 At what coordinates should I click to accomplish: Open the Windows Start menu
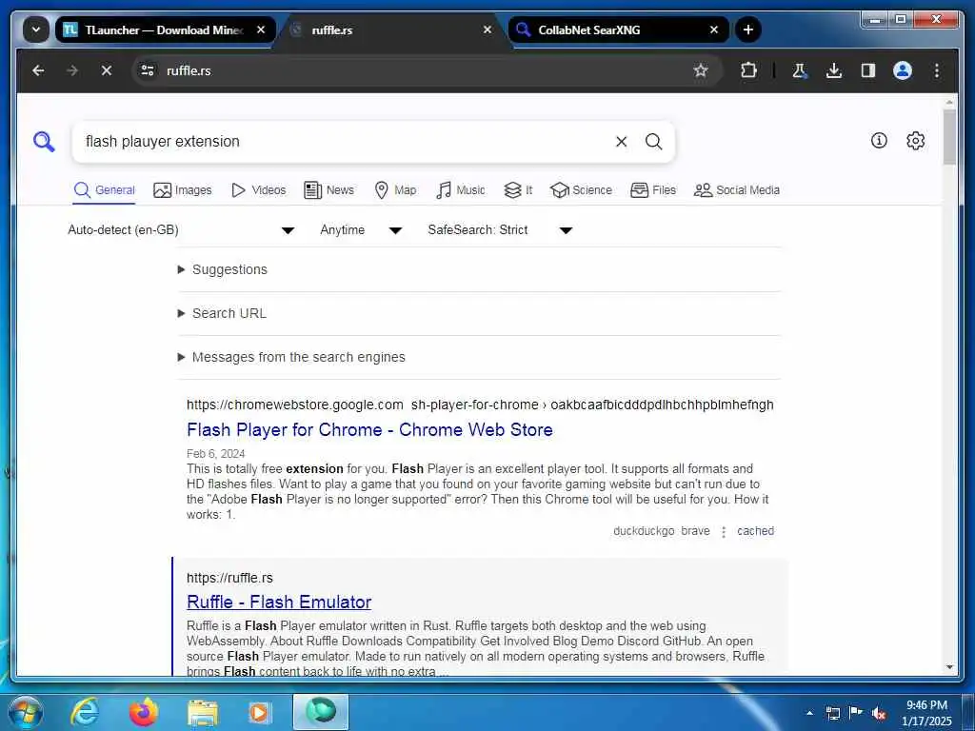pos(25,712)
